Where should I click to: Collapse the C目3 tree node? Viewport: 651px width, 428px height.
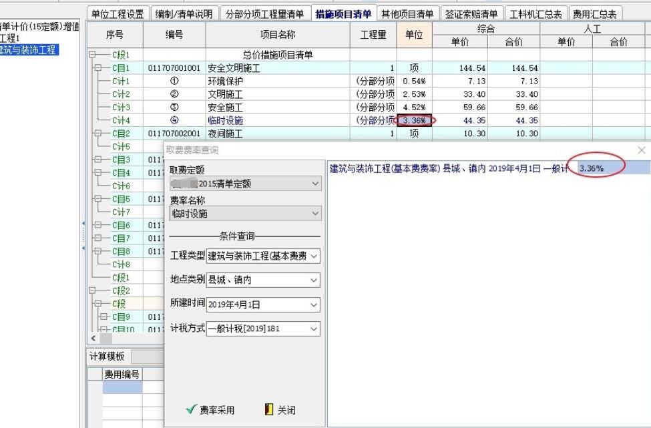[x=98, y=160]
